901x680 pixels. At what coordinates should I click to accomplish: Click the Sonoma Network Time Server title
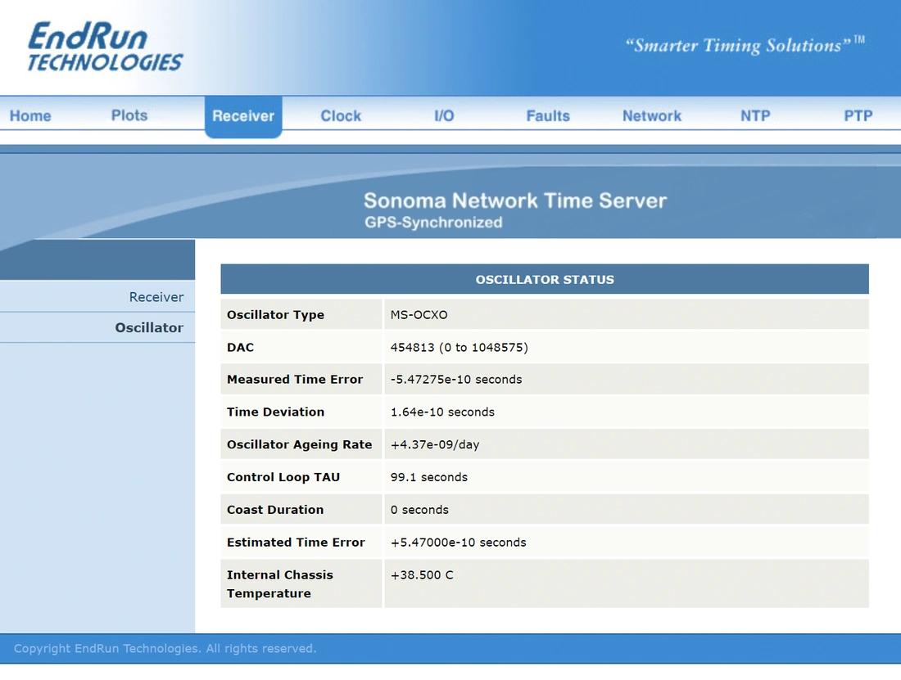coord(515,200)
